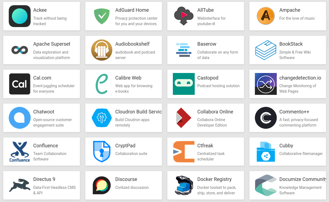329x202 pixels.
Task: Click 'Centralized task scheduler' description
Action: pyautogui.click(x=211, y=156)
